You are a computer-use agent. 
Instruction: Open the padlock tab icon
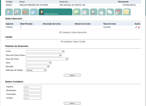(102, 12)
